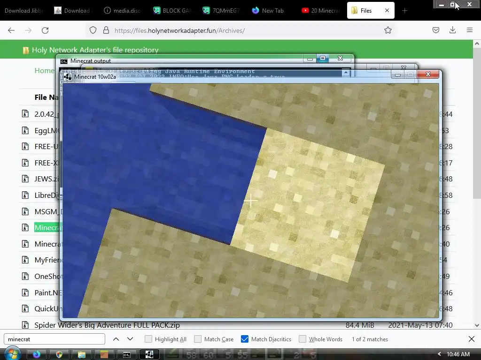Screen dimensions: 481x360
Task: Click the find bar search field containing minecrat
Action: 54,339
